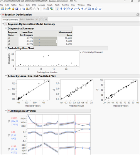
Task: Click the Training Row Number axis label
Action: pos(47,72)
